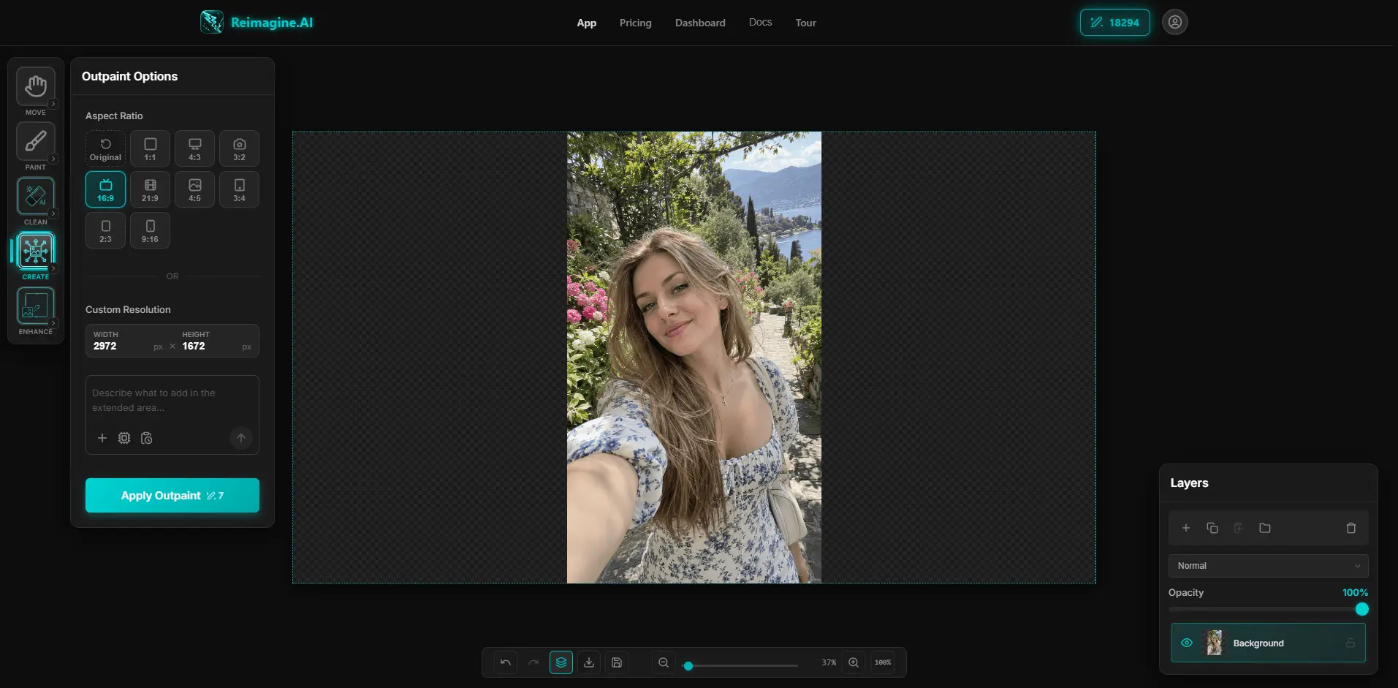1398x688 pixels.
Task: Expand Move tool options chevron
Action: point(53,104)
